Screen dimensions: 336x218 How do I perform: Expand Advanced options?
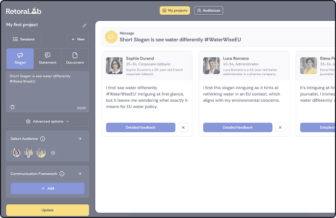[x=47, y=121]
